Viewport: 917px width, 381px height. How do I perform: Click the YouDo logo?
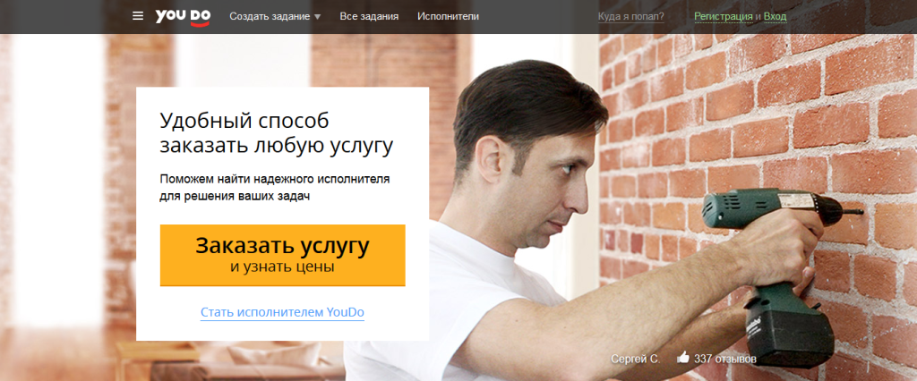point(183,17)
